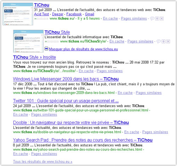177x166 pixels.
Task: Open the Deezer sitelink
Action: click(58, 14)
